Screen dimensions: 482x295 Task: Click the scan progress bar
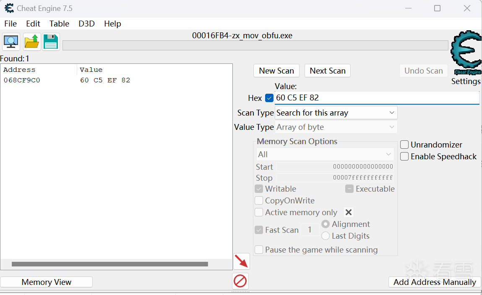[x=255, y=45]
